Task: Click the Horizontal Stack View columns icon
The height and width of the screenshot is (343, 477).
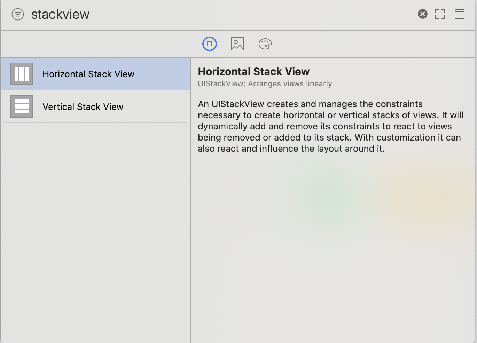Action: [x=22, y=74]
